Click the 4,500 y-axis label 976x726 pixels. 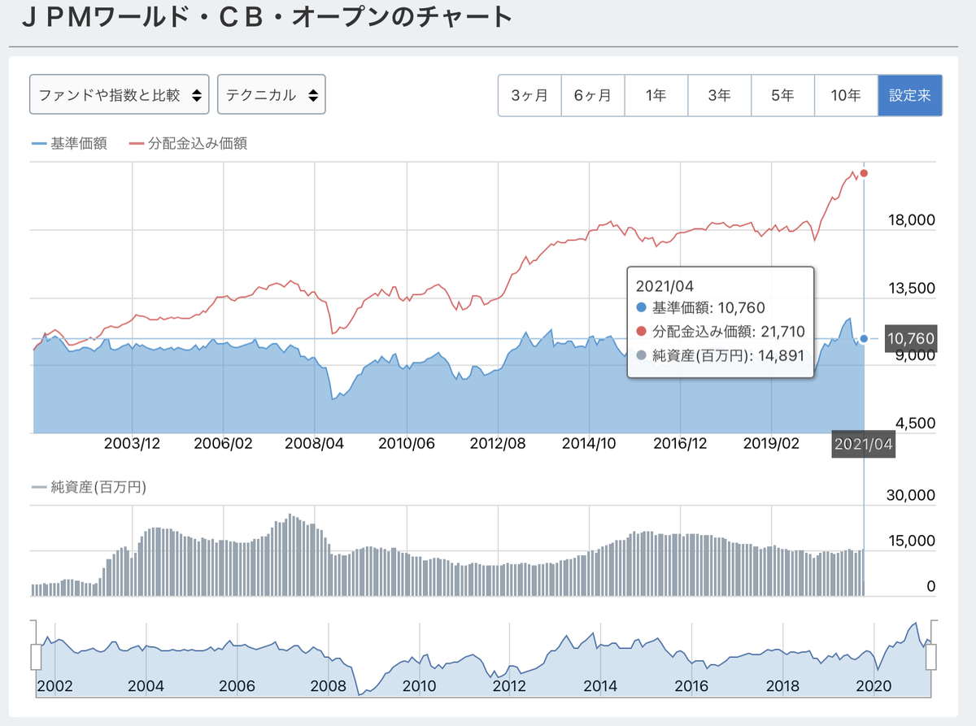coord(916,423)
